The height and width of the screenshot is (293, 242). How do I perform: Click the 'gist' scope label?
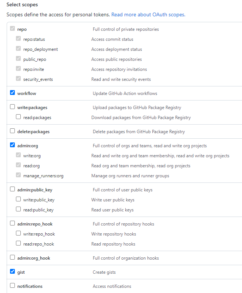coord(21,272)
